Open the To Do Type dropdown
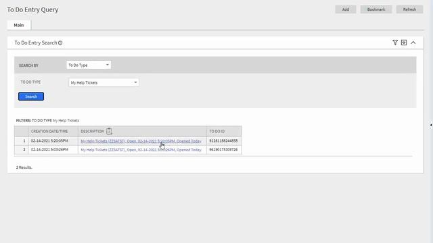Viewport: 433px width, 243px height. (104, 82)
